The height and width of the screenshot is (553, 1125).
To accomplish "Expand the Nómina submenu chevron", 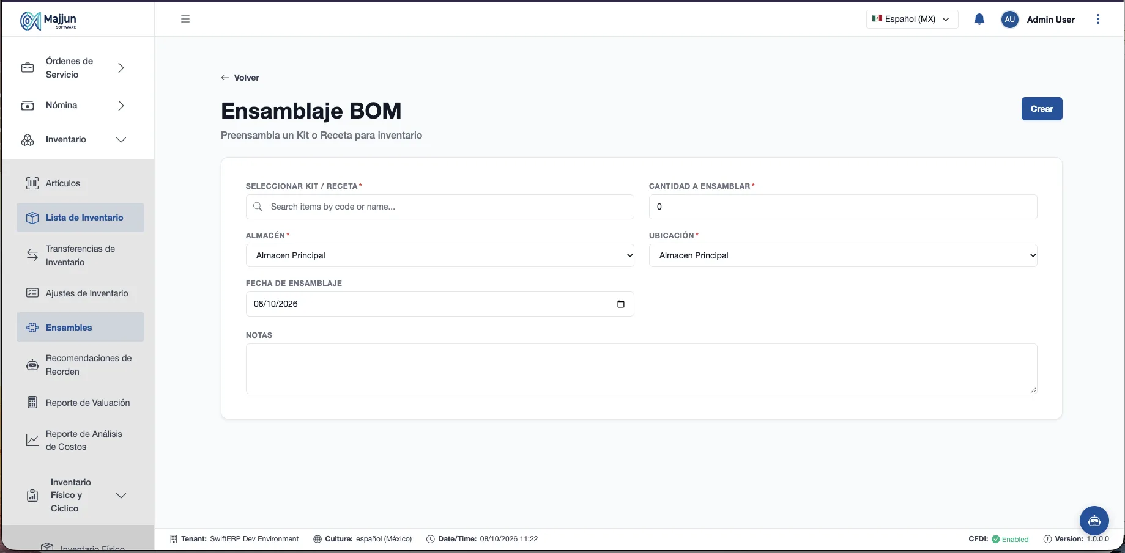I will coord(121,106).
